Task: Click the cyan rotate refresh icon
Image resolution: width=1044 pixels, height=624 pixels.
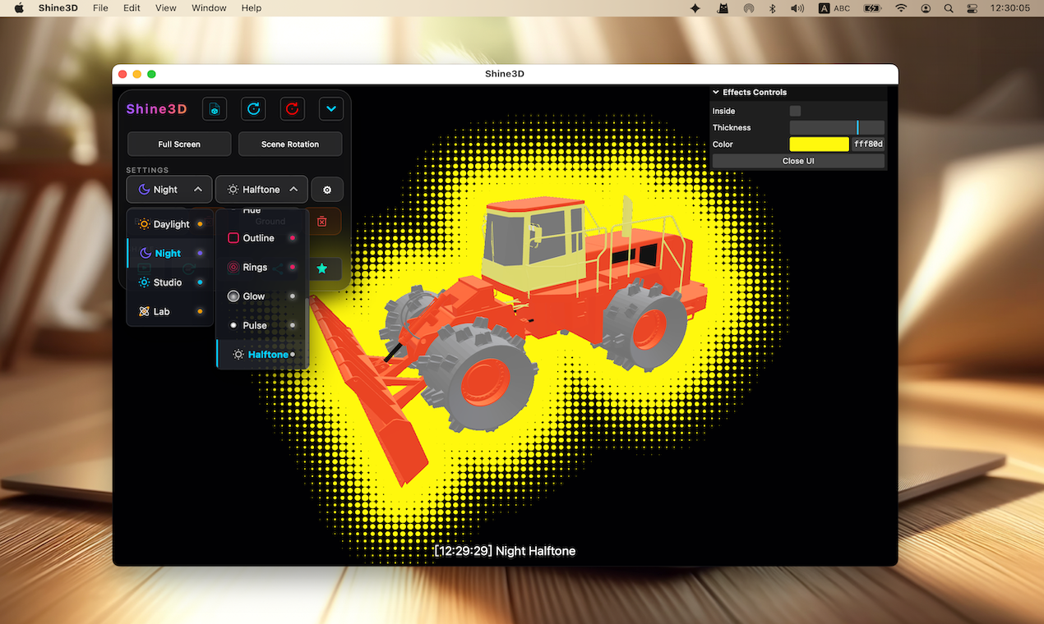Action: tap(253, 108)
